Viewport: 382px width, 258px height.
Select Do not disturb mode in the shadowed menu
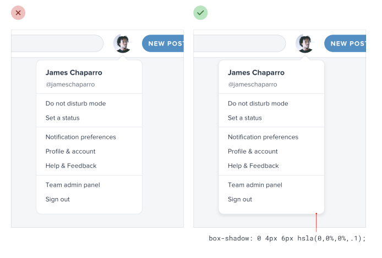coord(258,104)
